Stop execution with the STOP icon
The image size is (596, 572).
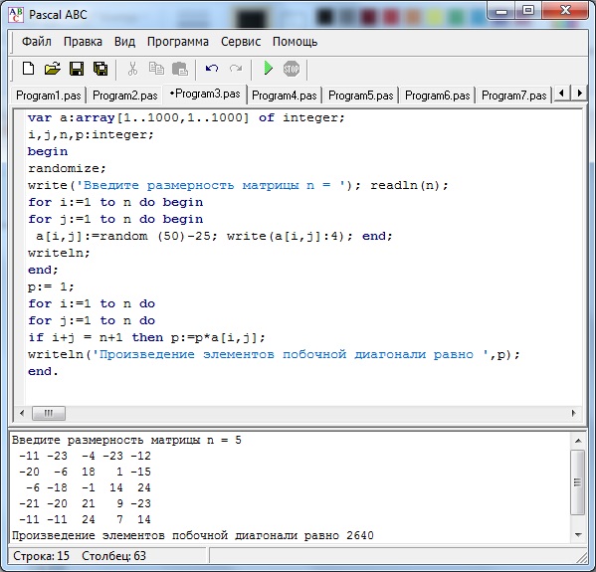pyautogui.click(x=292, y=69)
